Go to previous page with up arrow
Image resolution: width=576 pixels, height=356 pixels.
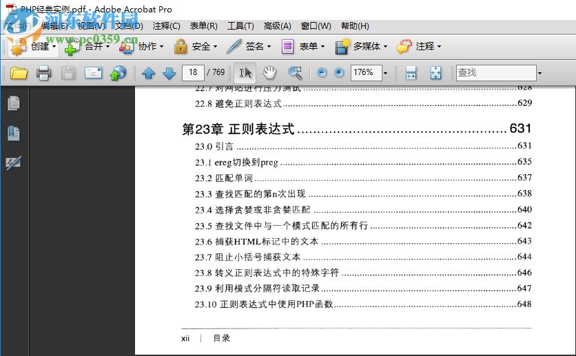pyautogui.click(x=148, y=73)
